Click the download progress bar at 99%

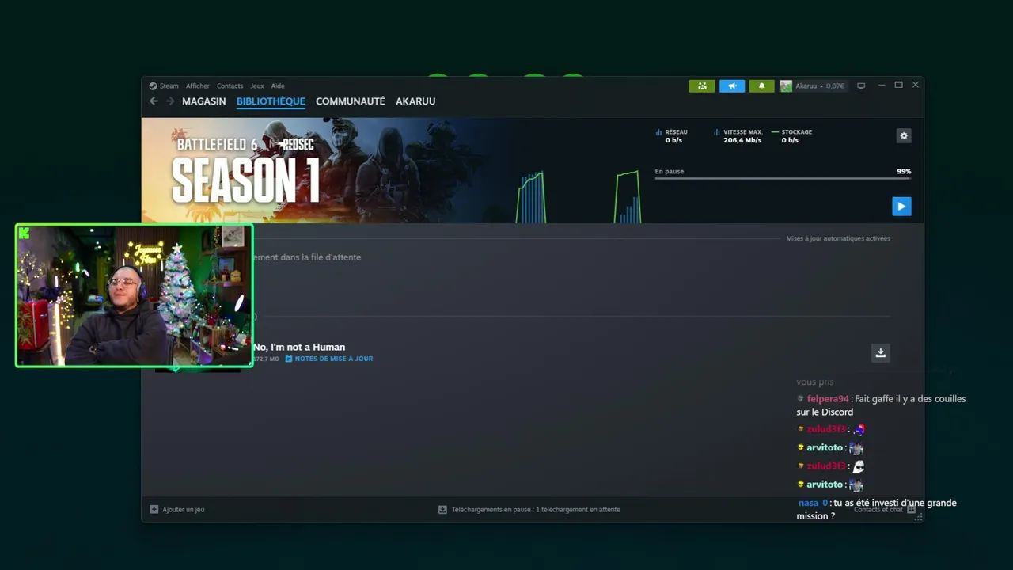coord(783,178)
